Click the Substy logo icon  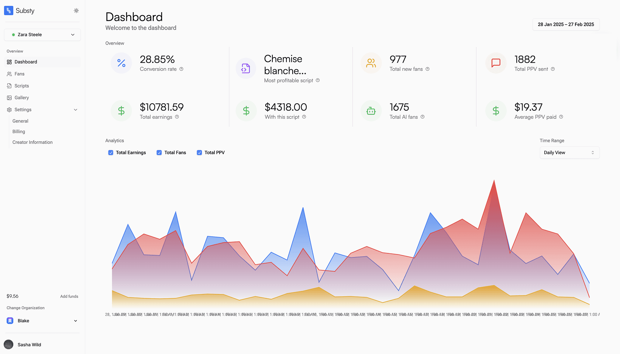tap(8, 11)
